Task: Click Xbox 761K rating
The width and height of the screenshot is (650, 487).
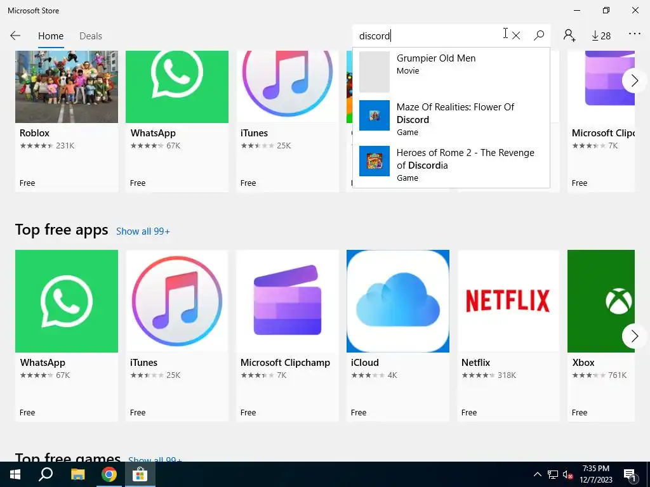Action: point(599,375)
